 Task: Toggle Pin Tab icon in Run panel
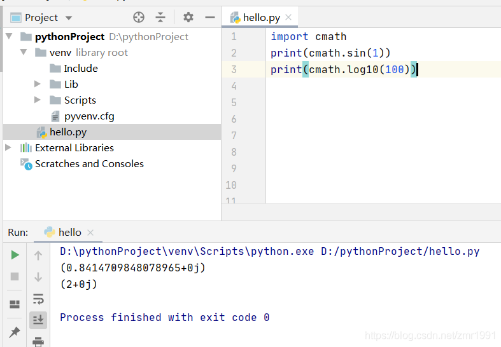coord(15,332)
